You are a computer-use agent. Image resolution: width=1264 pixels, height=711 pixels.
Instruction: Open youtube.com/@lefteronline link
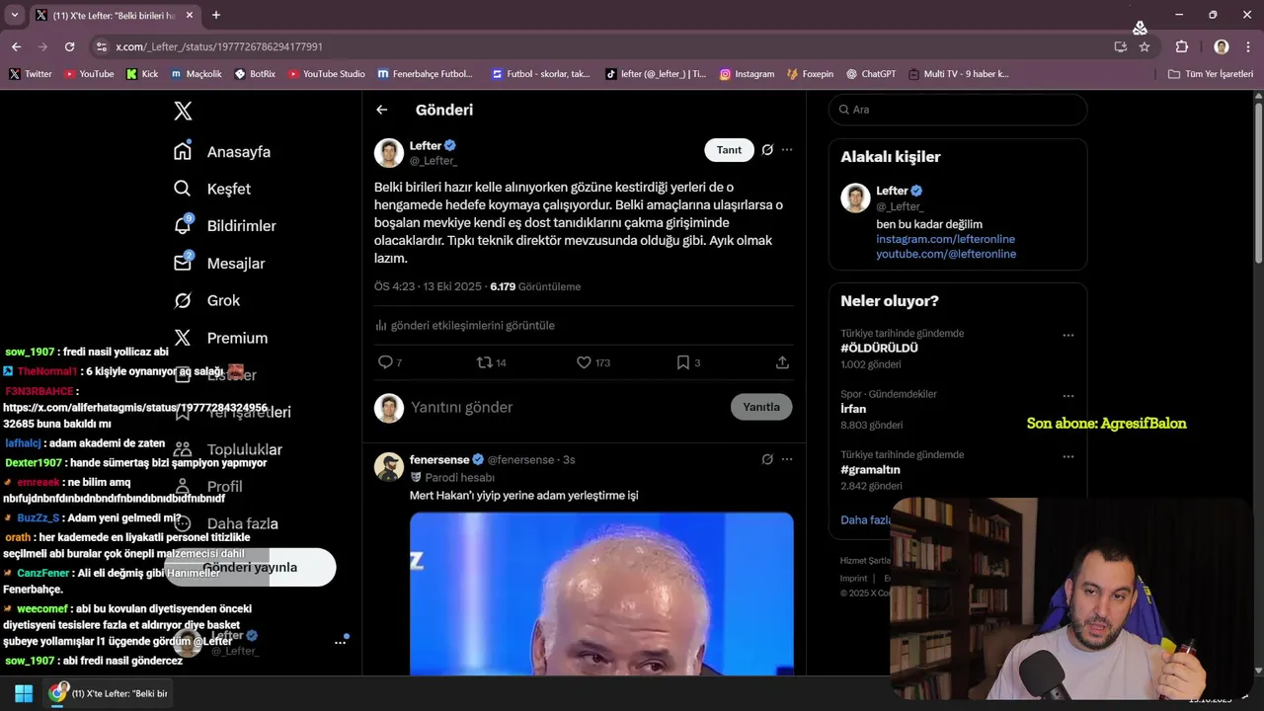tap(946, 254)
